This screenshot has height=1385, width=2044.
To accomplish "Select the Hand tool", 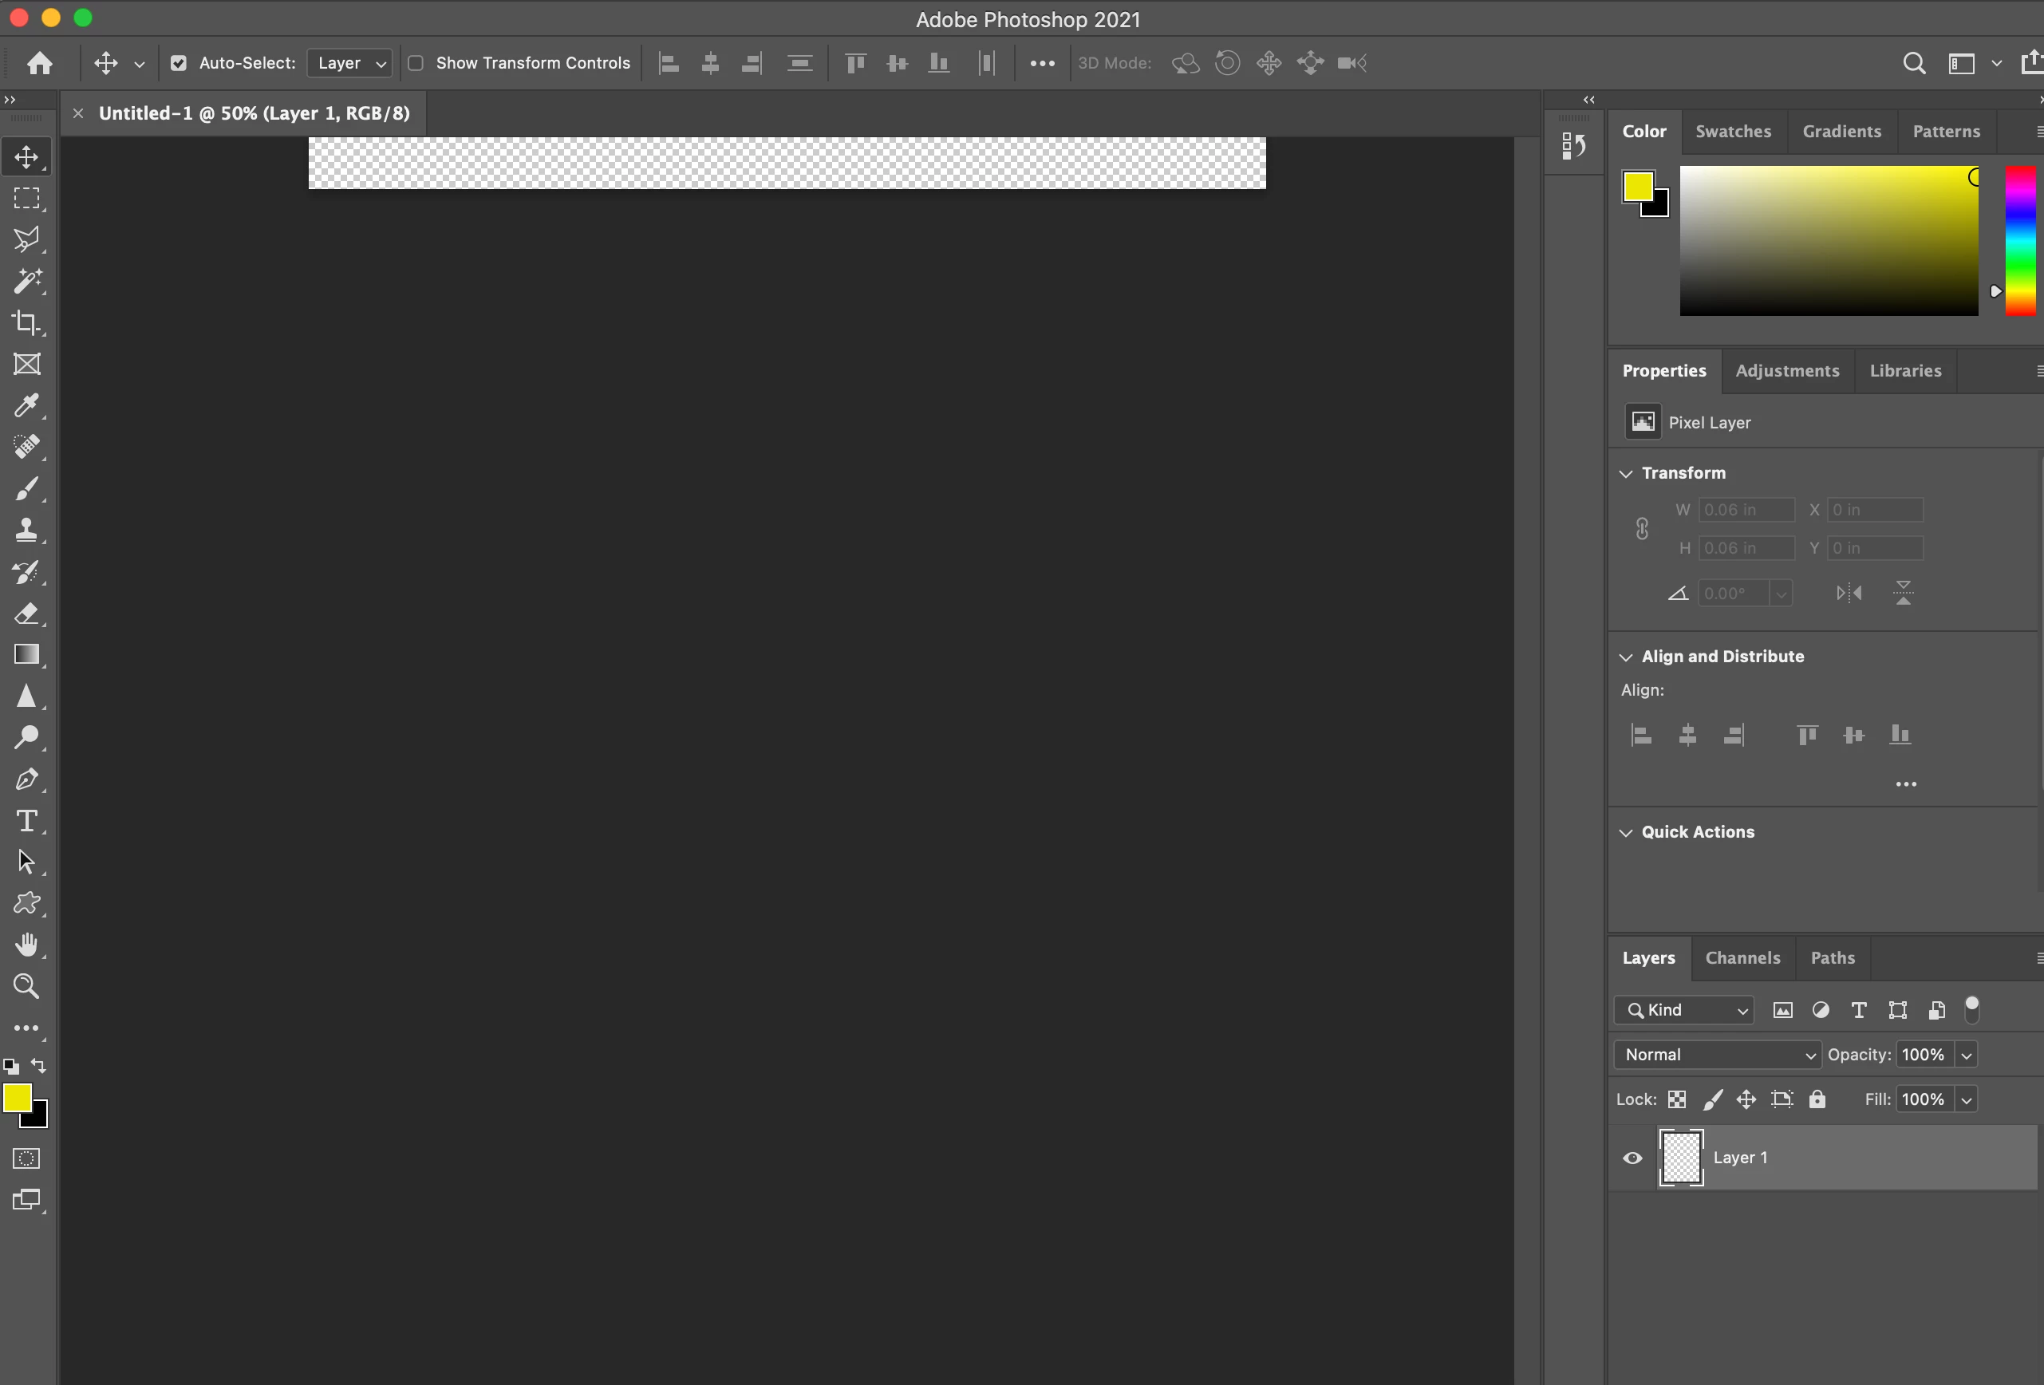I will tap(26, 945).
